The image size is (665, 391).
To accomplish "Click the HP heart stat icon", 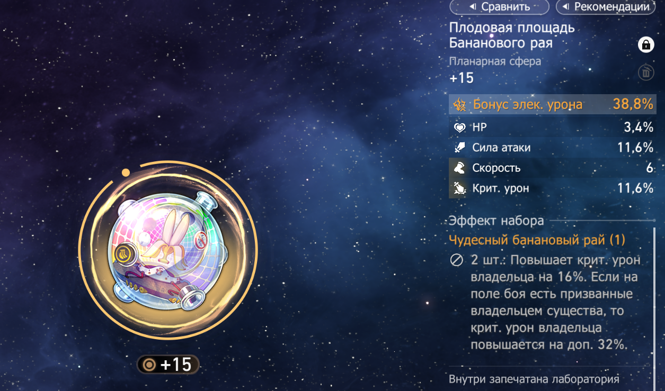I will pyautogui.click(x=459, y=128).
